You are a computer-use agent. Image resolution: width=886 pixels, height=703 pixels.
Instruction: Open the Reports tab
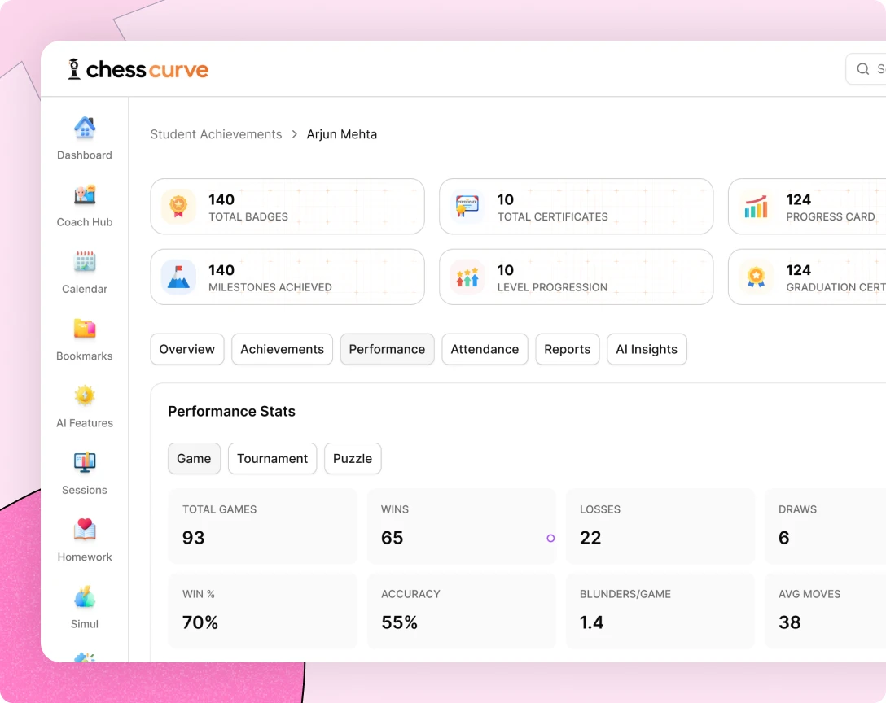[x=568, y=350]
